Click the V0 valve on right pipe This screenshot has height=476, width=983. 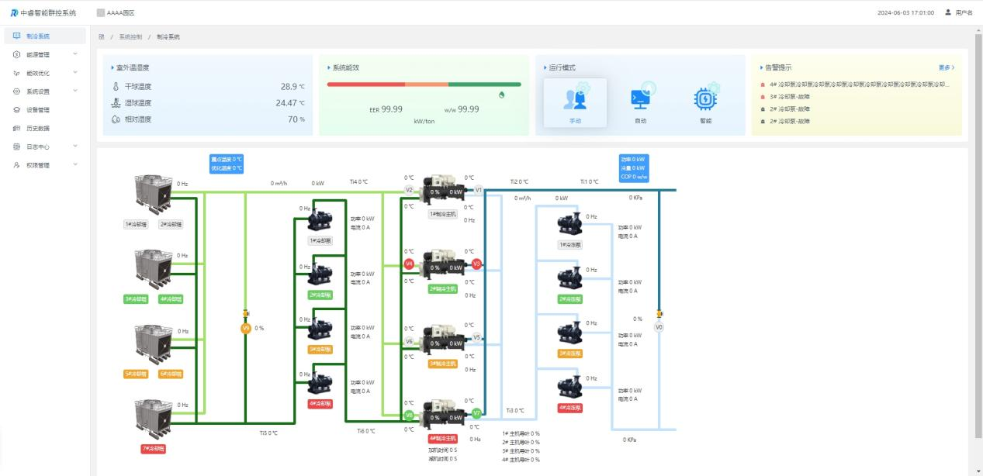click(x=659, y=327)
